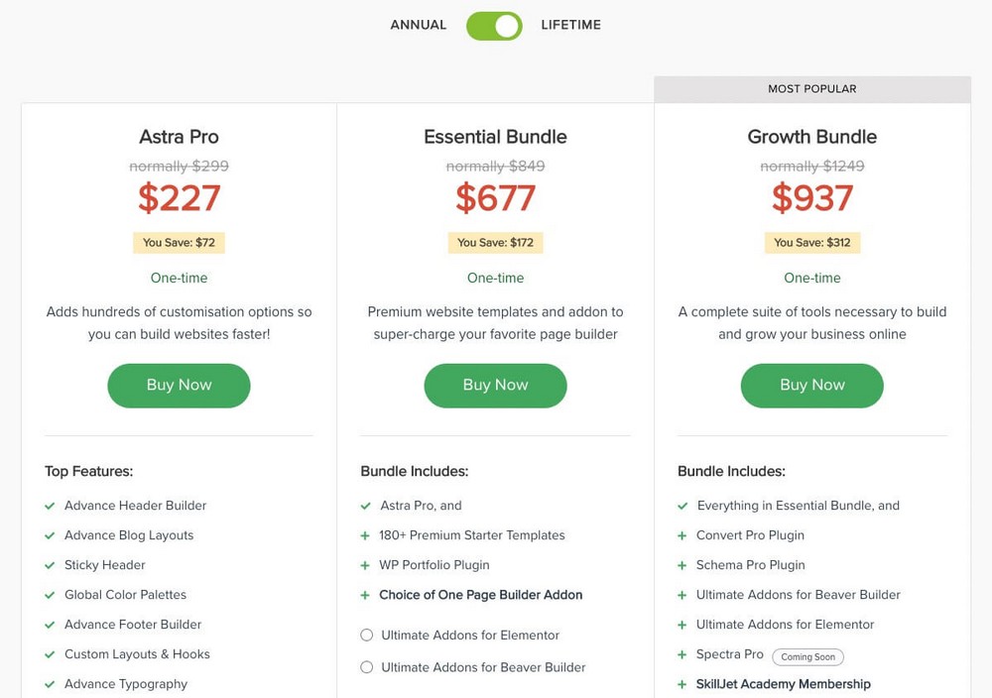Click checkmark icon beside Global Color Palettes

pos(50,595)
